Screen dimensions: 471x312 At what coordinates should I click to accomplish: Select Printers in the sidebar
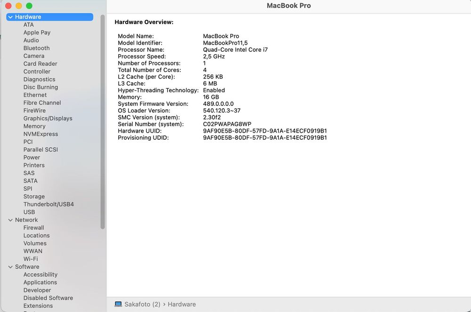[x=34, y=165]
